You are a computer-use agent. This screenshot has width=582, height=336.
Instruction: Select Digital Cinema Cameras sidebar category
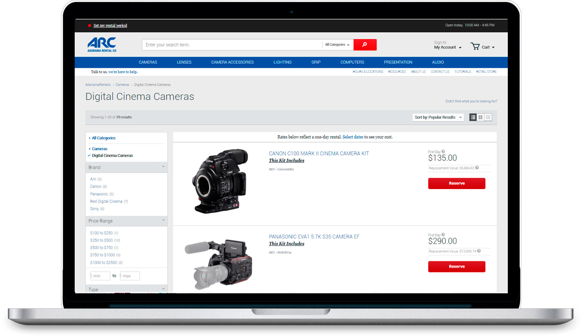pyautogui.click(x=112, y=156)
